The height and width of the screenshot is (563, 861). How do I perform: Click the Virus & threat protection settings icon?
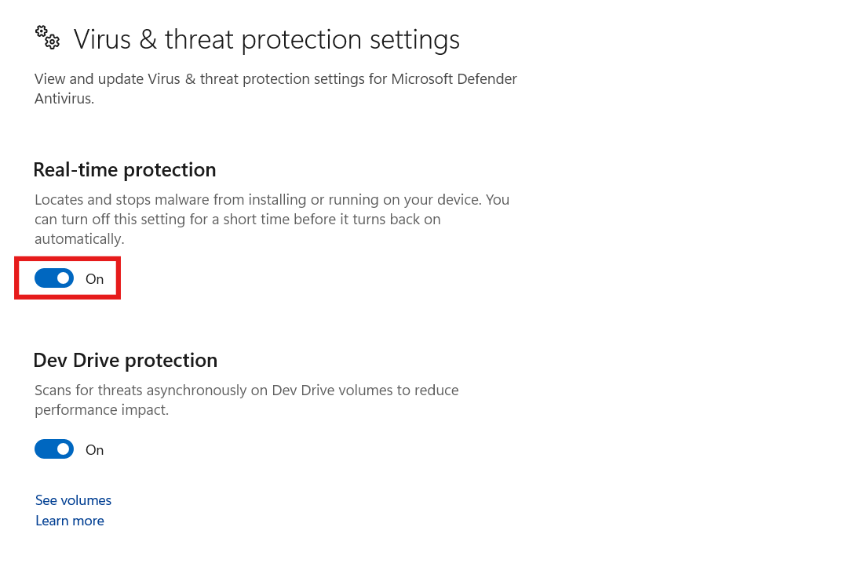47,37
